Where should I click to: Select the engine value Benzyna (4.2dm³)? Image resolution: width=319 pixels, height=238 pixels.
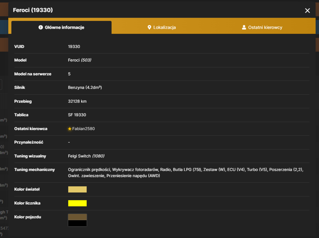[x=85, y=88]
